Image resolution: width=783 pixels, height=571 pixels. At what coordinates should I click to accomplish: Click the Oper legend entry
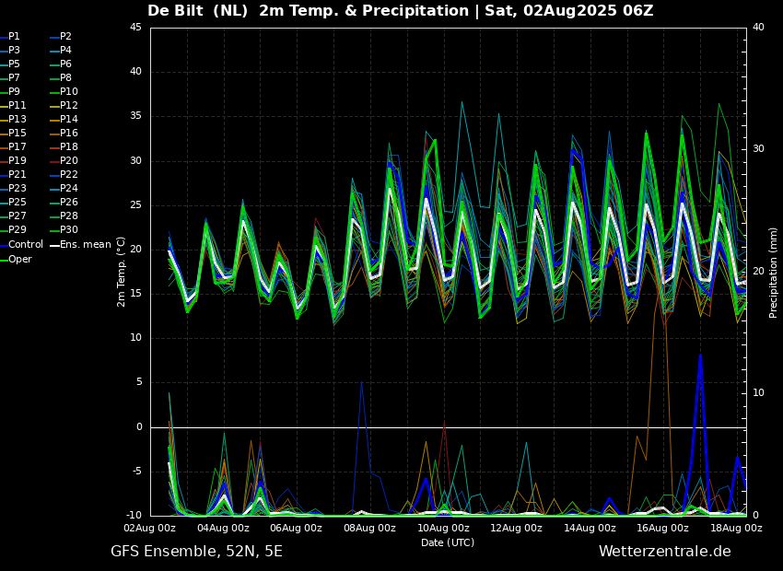[x=20, y=259]
